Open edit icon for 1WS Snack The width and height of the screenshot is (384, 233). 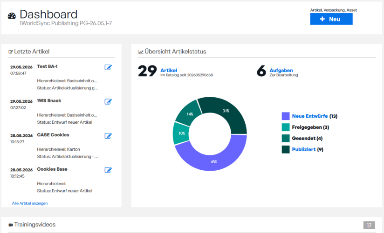click(108, 102)
